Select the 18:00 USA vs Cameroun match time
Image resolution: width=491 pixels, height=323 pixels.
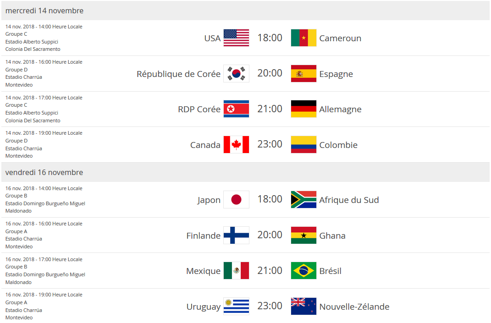pyautogui.click(x=270, y=38)
